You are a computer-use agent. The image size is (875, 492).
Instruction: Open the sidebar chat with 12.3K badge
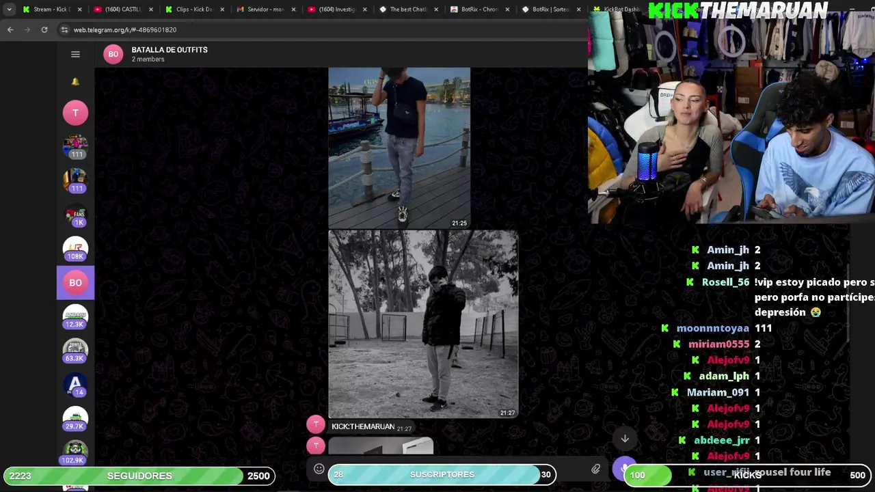75,316
